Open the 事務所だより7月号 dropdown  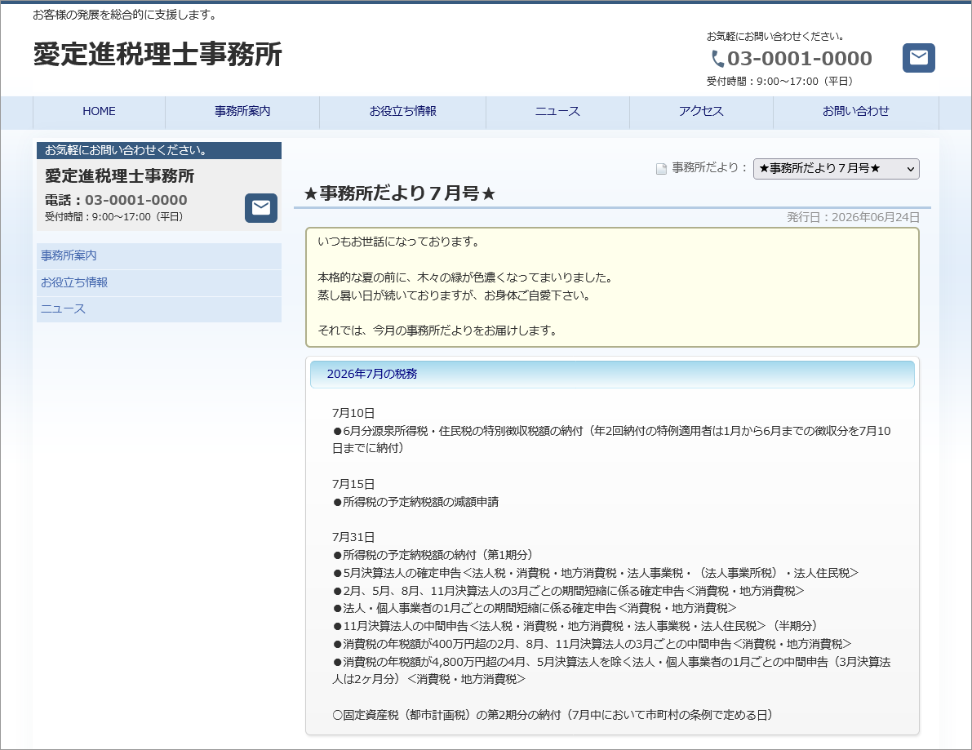[836, 169]
